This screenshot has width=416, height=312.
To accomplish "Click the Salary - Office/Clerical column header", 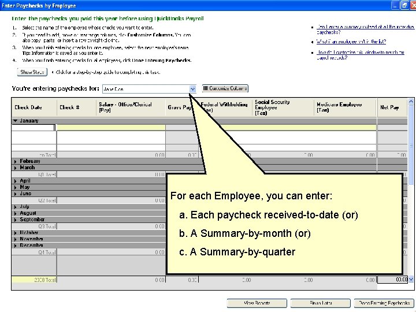I will tap(131, 107).
